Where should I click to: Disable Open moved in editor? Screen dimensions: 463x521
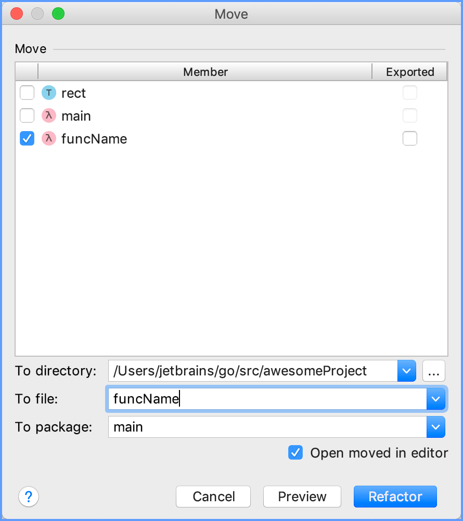pyautogui.click(x=295, y=453)
